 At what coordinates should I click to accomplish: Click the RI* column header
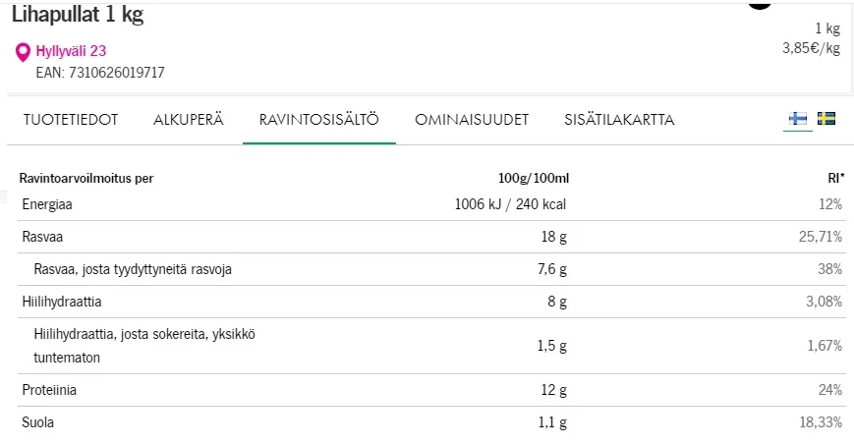pos(834,178)
